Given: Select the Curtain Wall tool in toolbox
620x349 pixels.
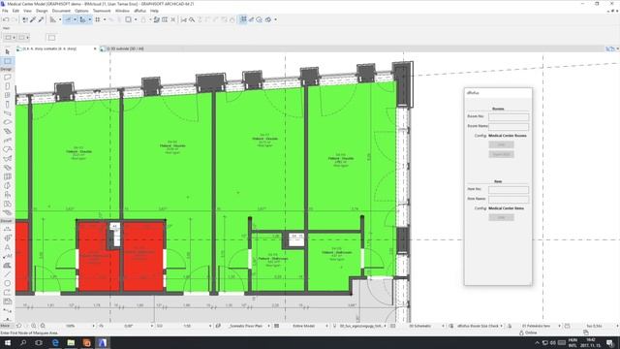Looking at the screenshot, I should [x=8, y=176].
